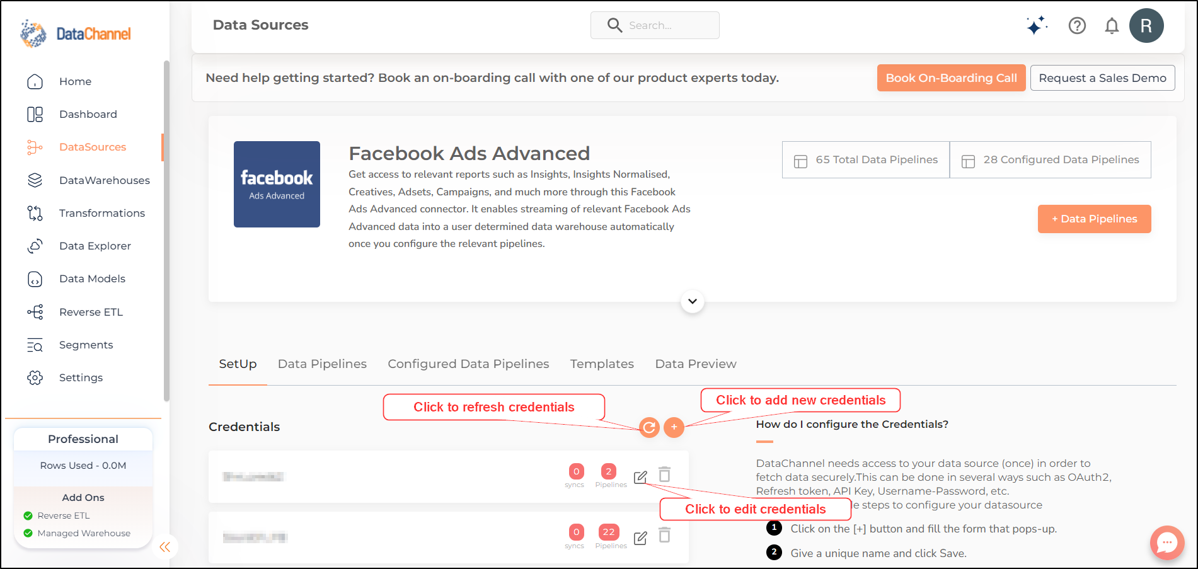Click the add new credentials plus icon

click(674, 427)
